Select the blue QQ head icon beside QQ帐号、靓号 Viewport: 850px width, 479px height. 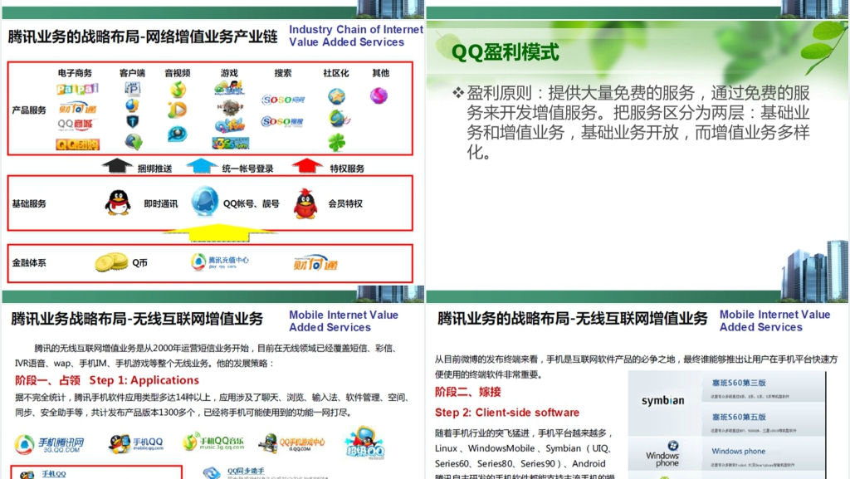205,201
